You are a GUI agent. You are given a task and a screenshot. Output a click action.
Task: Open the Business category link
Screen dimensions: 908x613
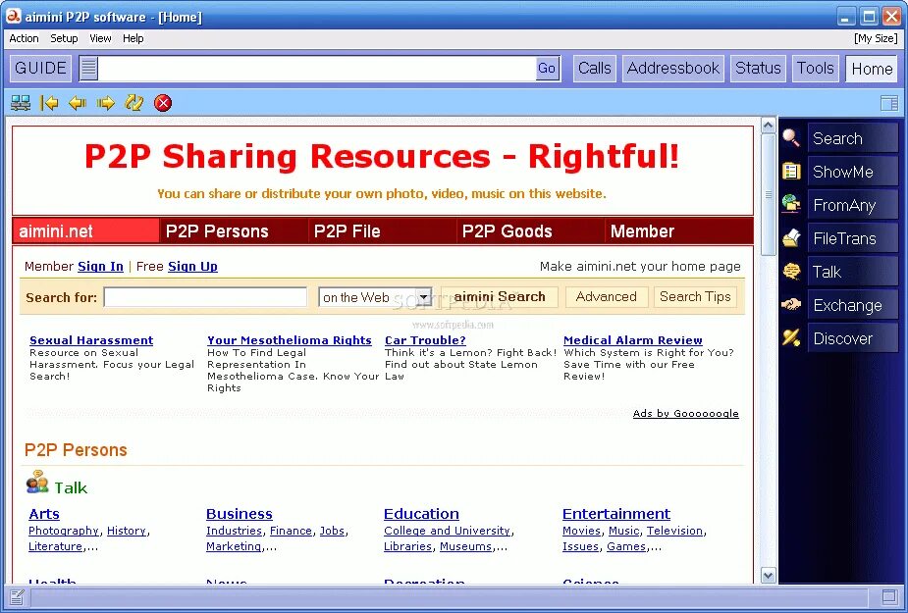click(x=240, y=514)
